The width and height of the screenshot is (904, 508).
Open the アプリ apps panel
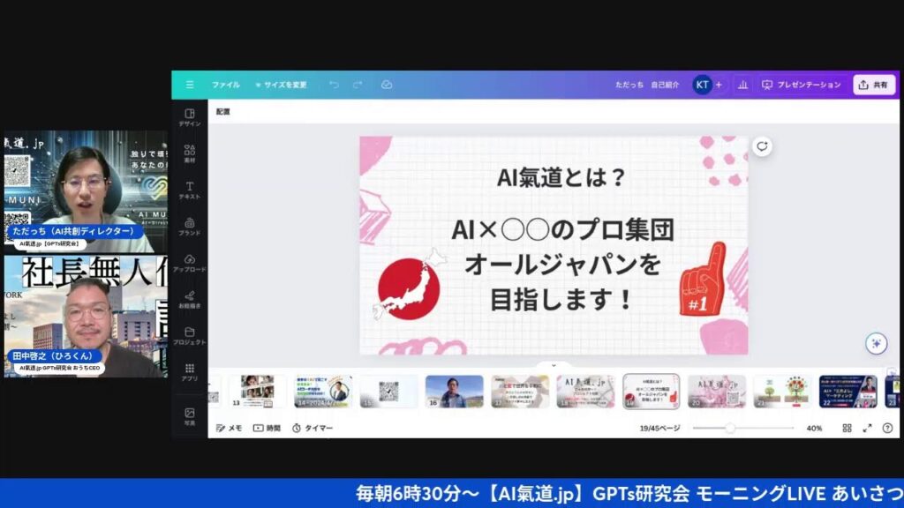[x=189, y=372]
